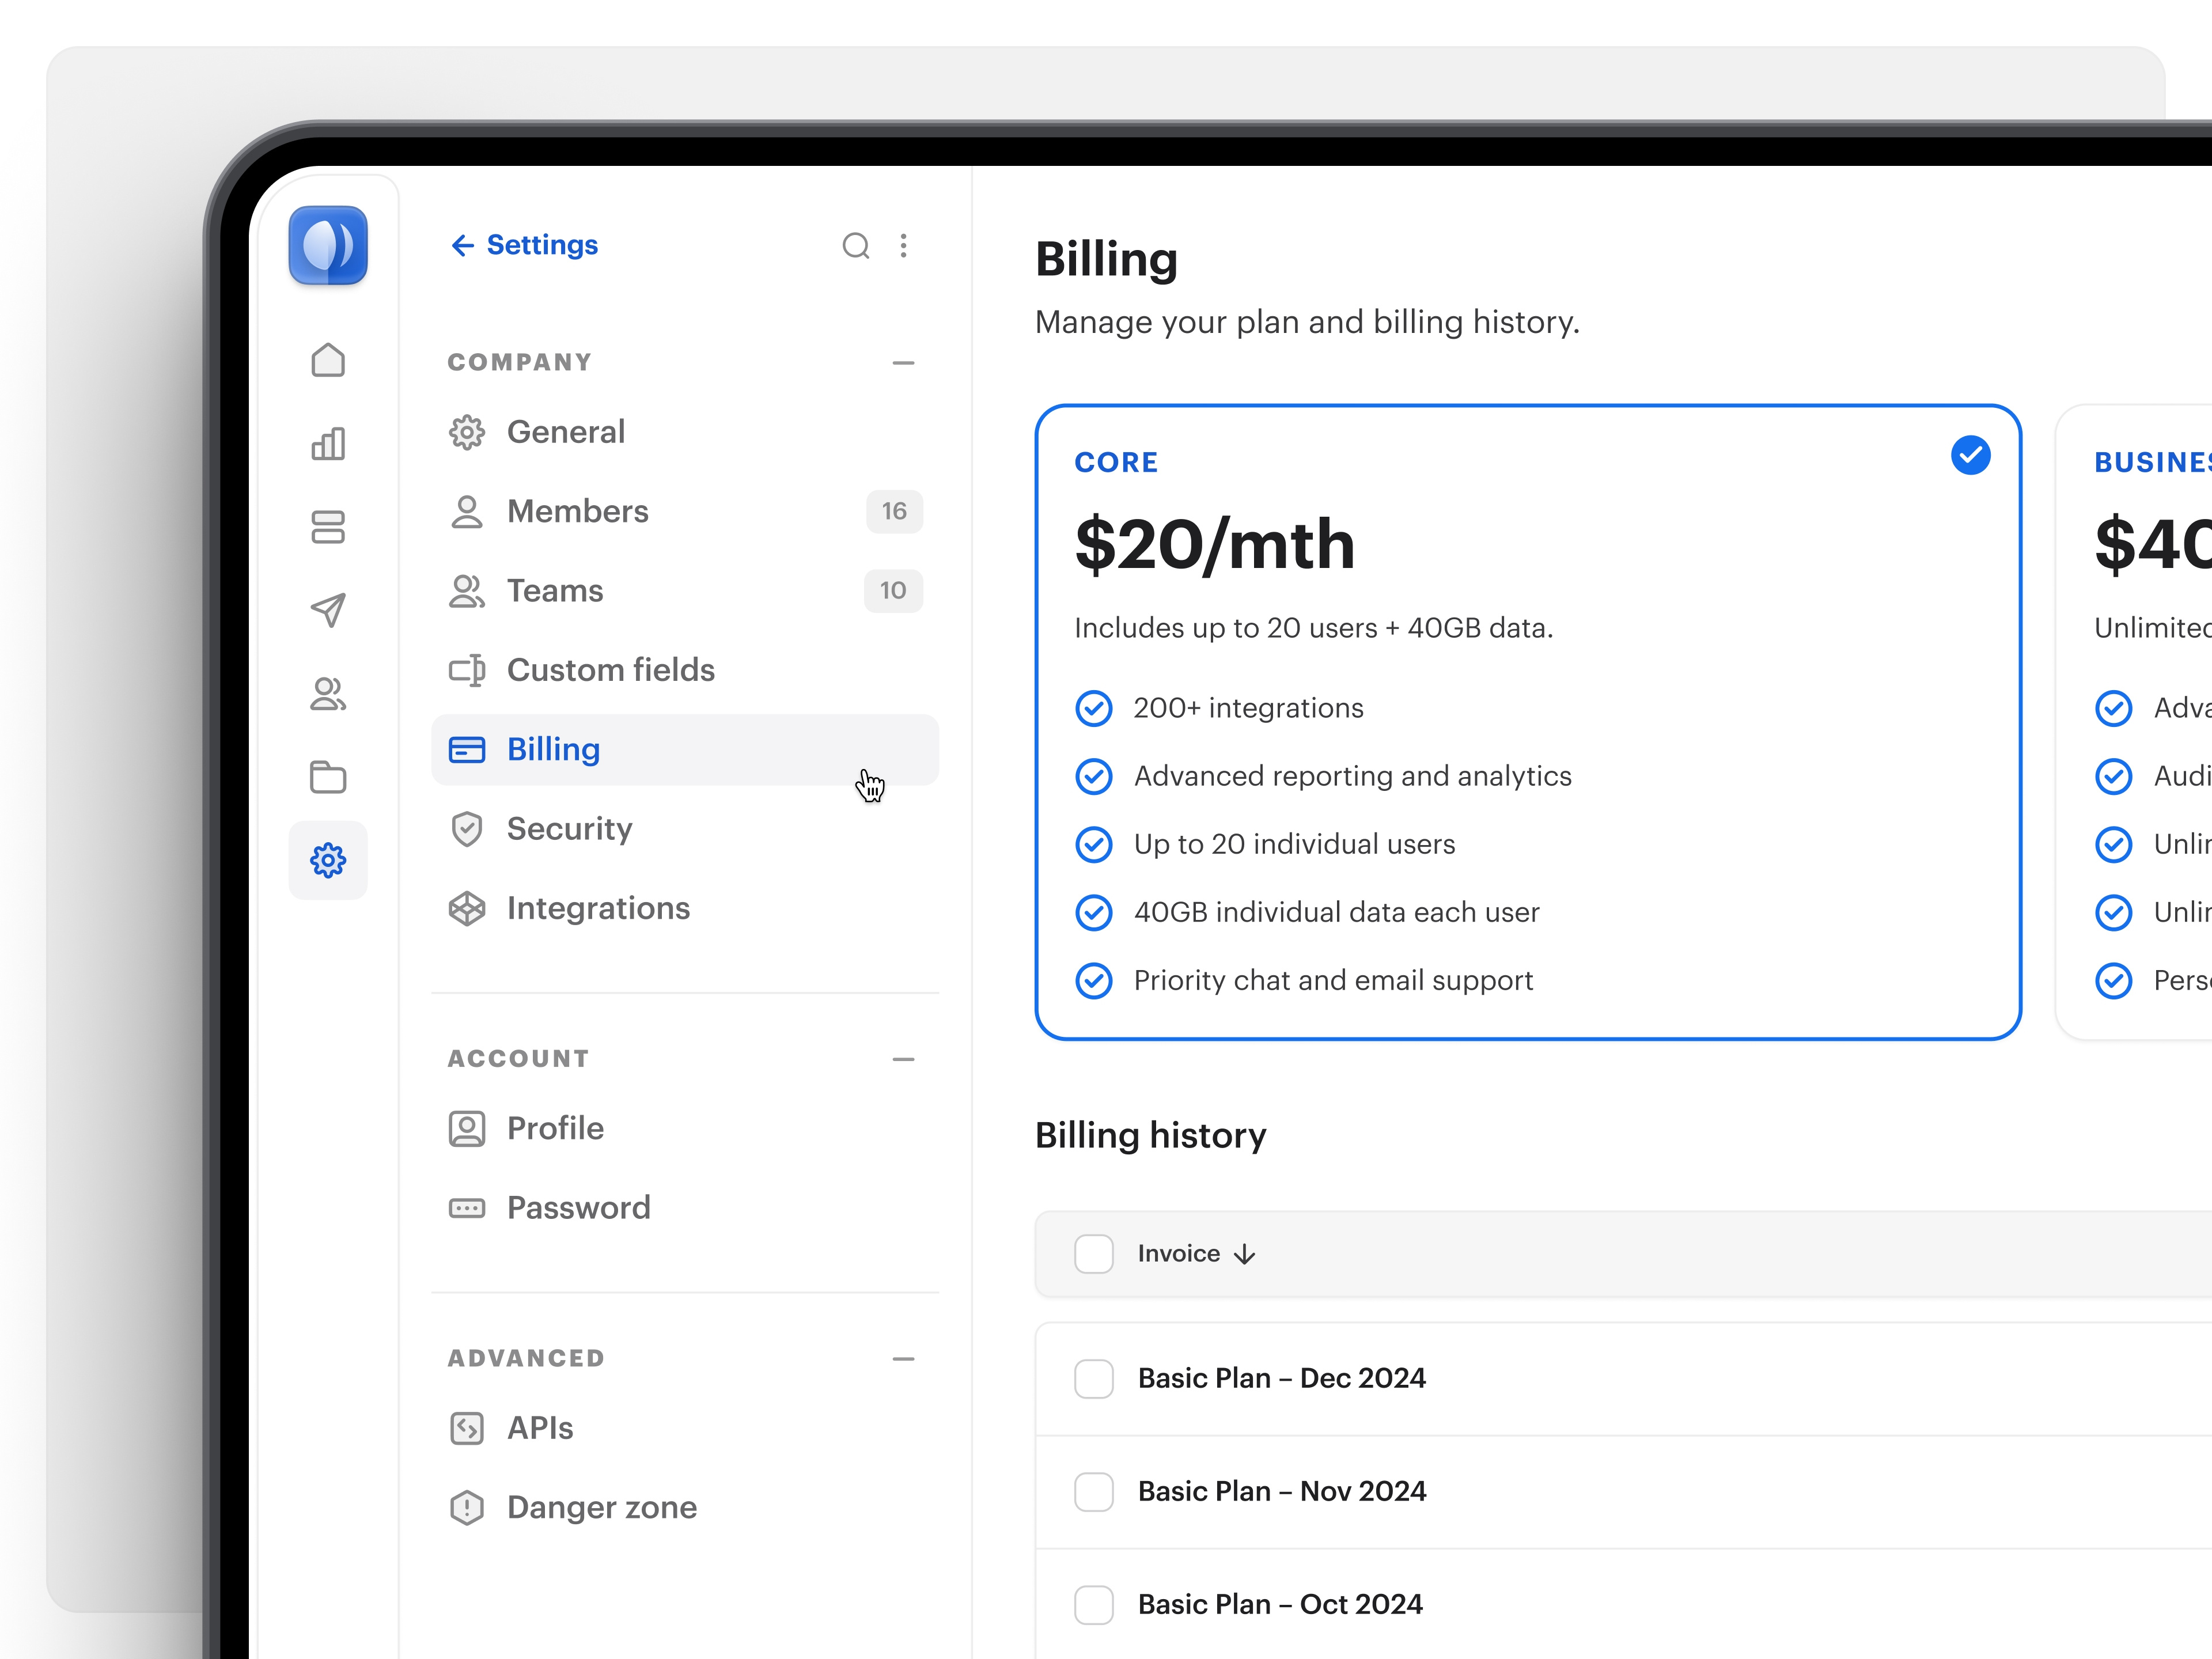Viewport: 2212px width, 1659px height.
Task: Collapse the COMPANY section
Action: pyautogui.click(x=903, y=362)
